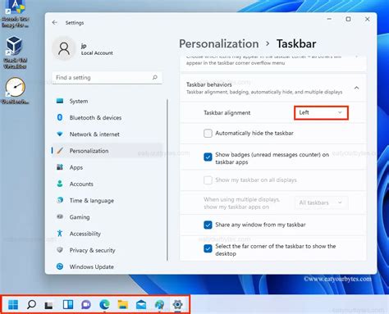Click the System monitor icon in sidebar
Image resolution: width=389 pixels, height=314 pixels.
coord(60,101)
